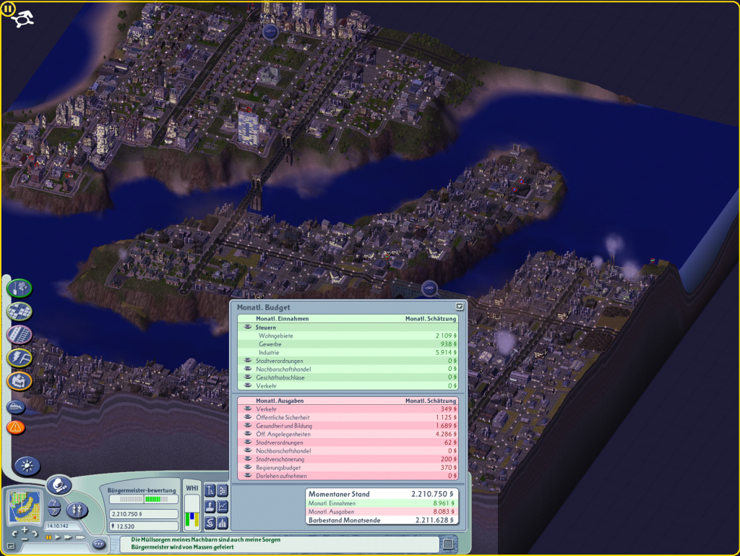Zoom out with the minus button
Screen dimensions: 740x556
pos(25,539)
